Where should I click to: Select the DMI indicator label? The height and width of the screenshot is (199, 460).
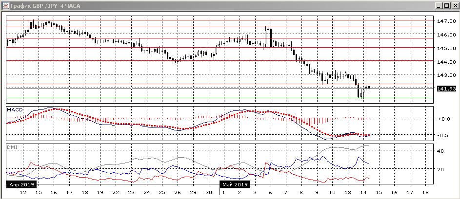[12, 147]
